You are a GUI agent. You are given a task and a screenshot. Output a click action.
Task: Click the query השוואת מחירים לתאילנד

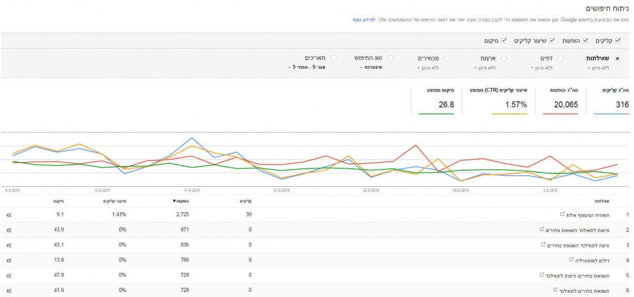(584, 291)
